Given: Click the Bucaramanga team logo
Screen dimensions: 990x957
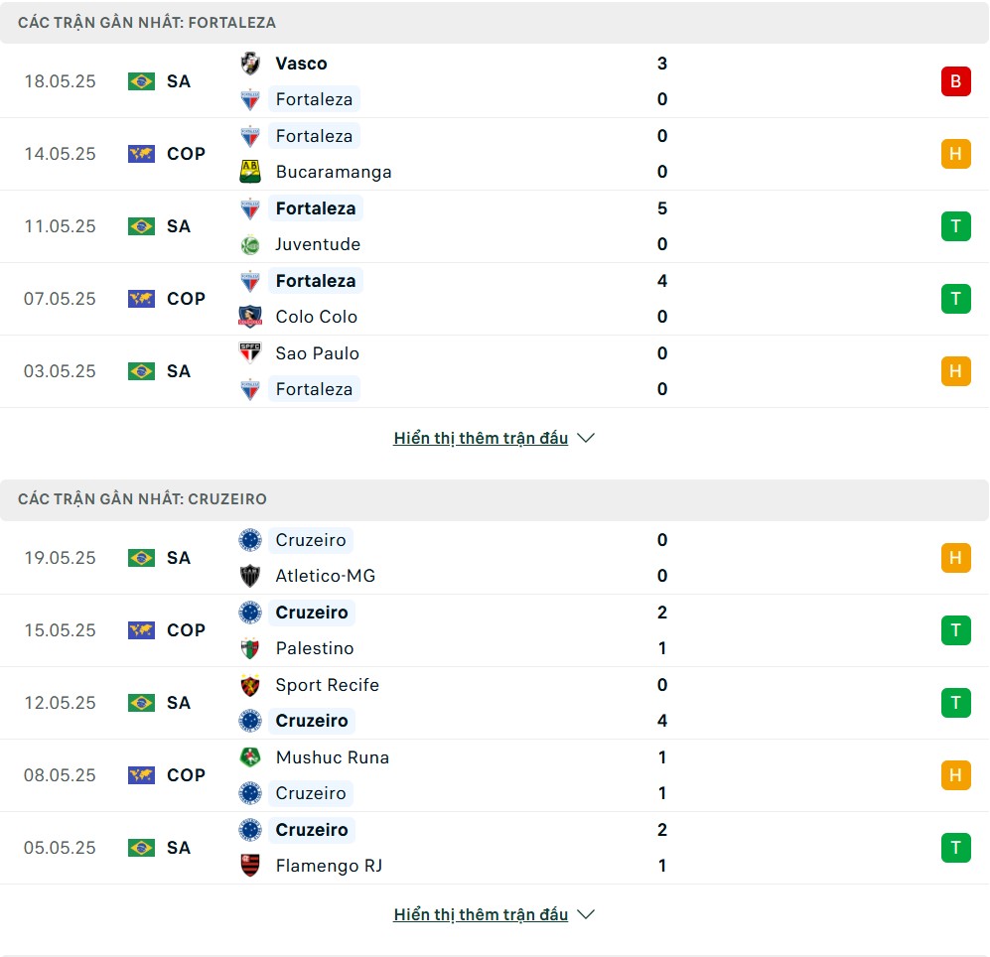Looking at the screenshot, I should click(250, 172).
